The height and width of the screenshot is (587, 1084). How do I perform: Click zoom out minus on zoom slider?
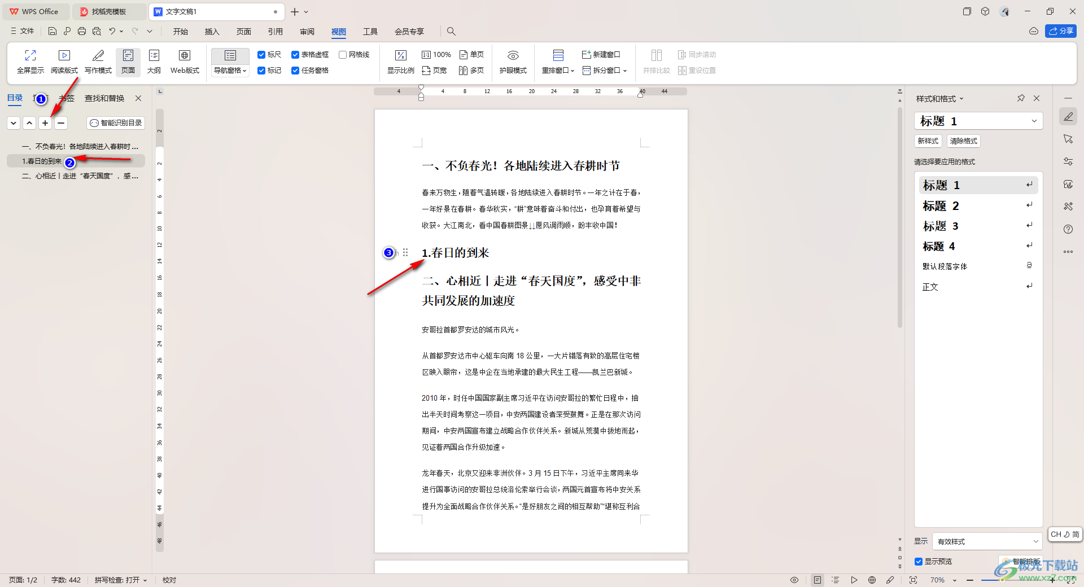pyautogui.click(x=970, y=580)
